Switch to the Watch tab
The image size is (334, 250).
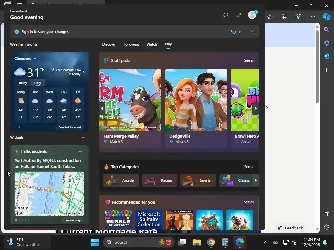click(152, 44)
